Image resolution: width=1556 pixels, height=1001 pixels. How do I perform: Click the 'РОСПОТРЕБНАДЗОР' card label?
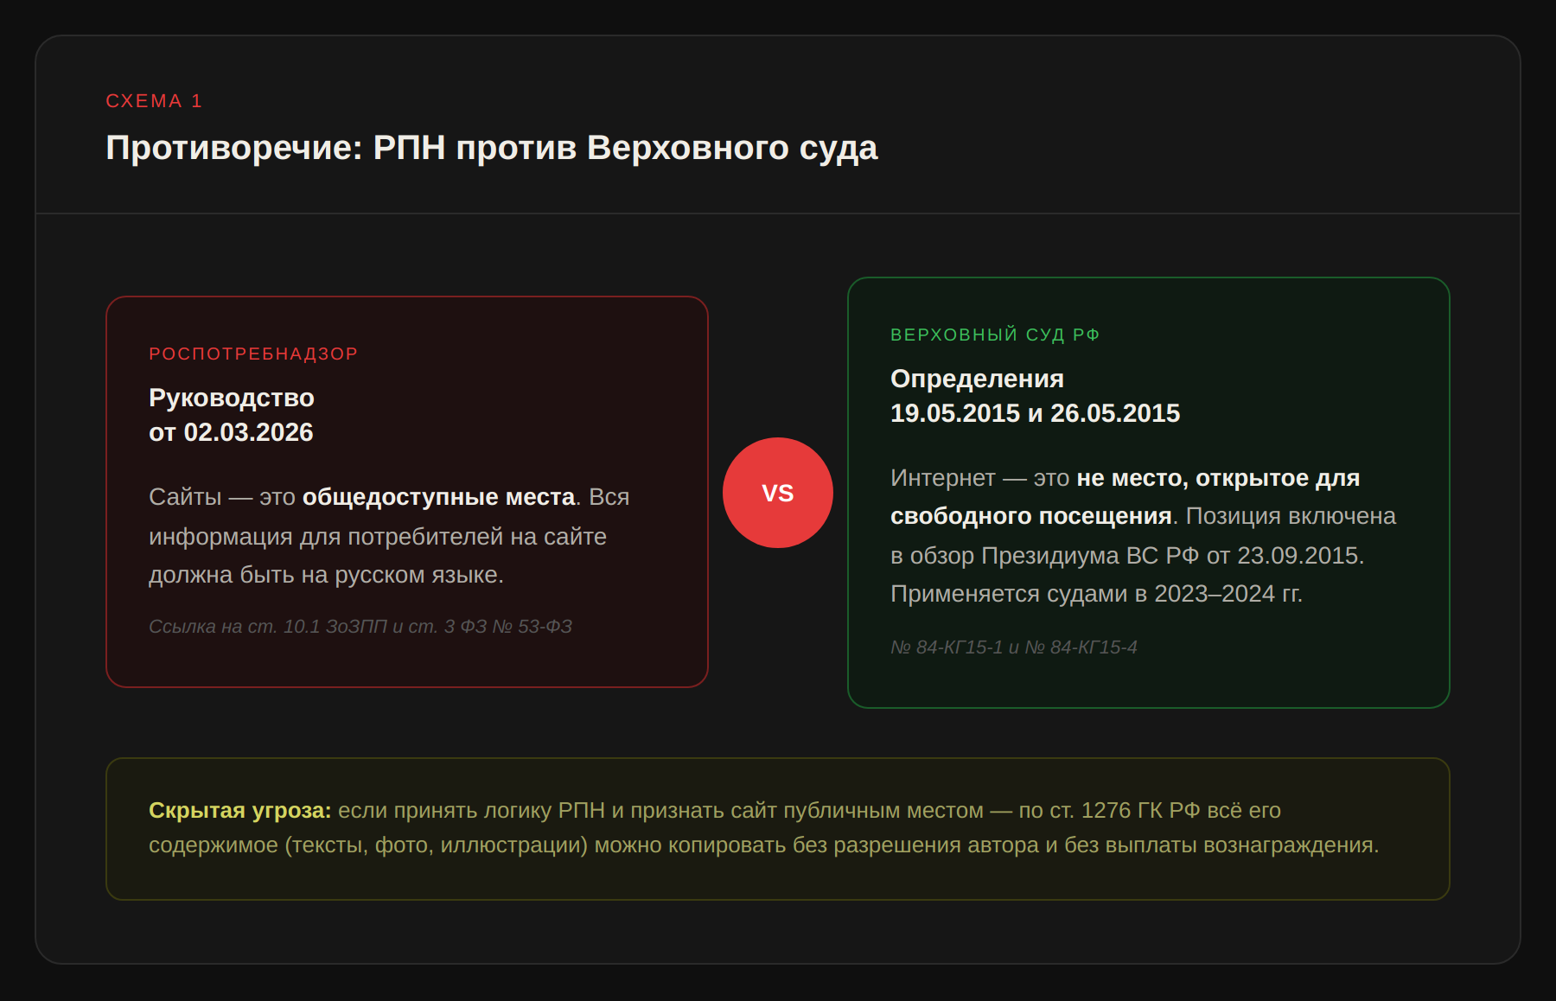(253, 354)
